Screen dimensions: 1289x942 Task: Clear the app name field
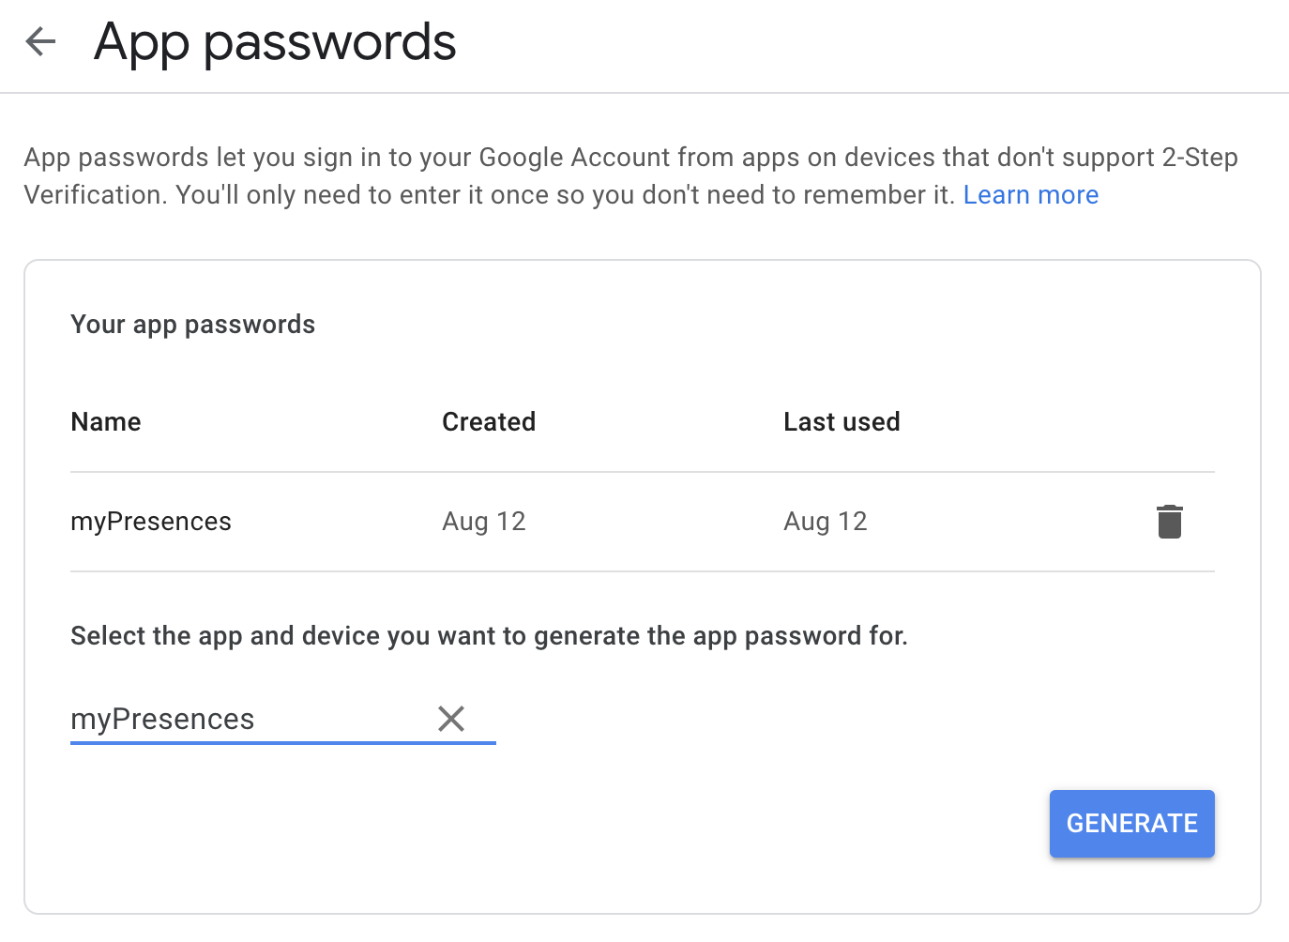point(451,719)
